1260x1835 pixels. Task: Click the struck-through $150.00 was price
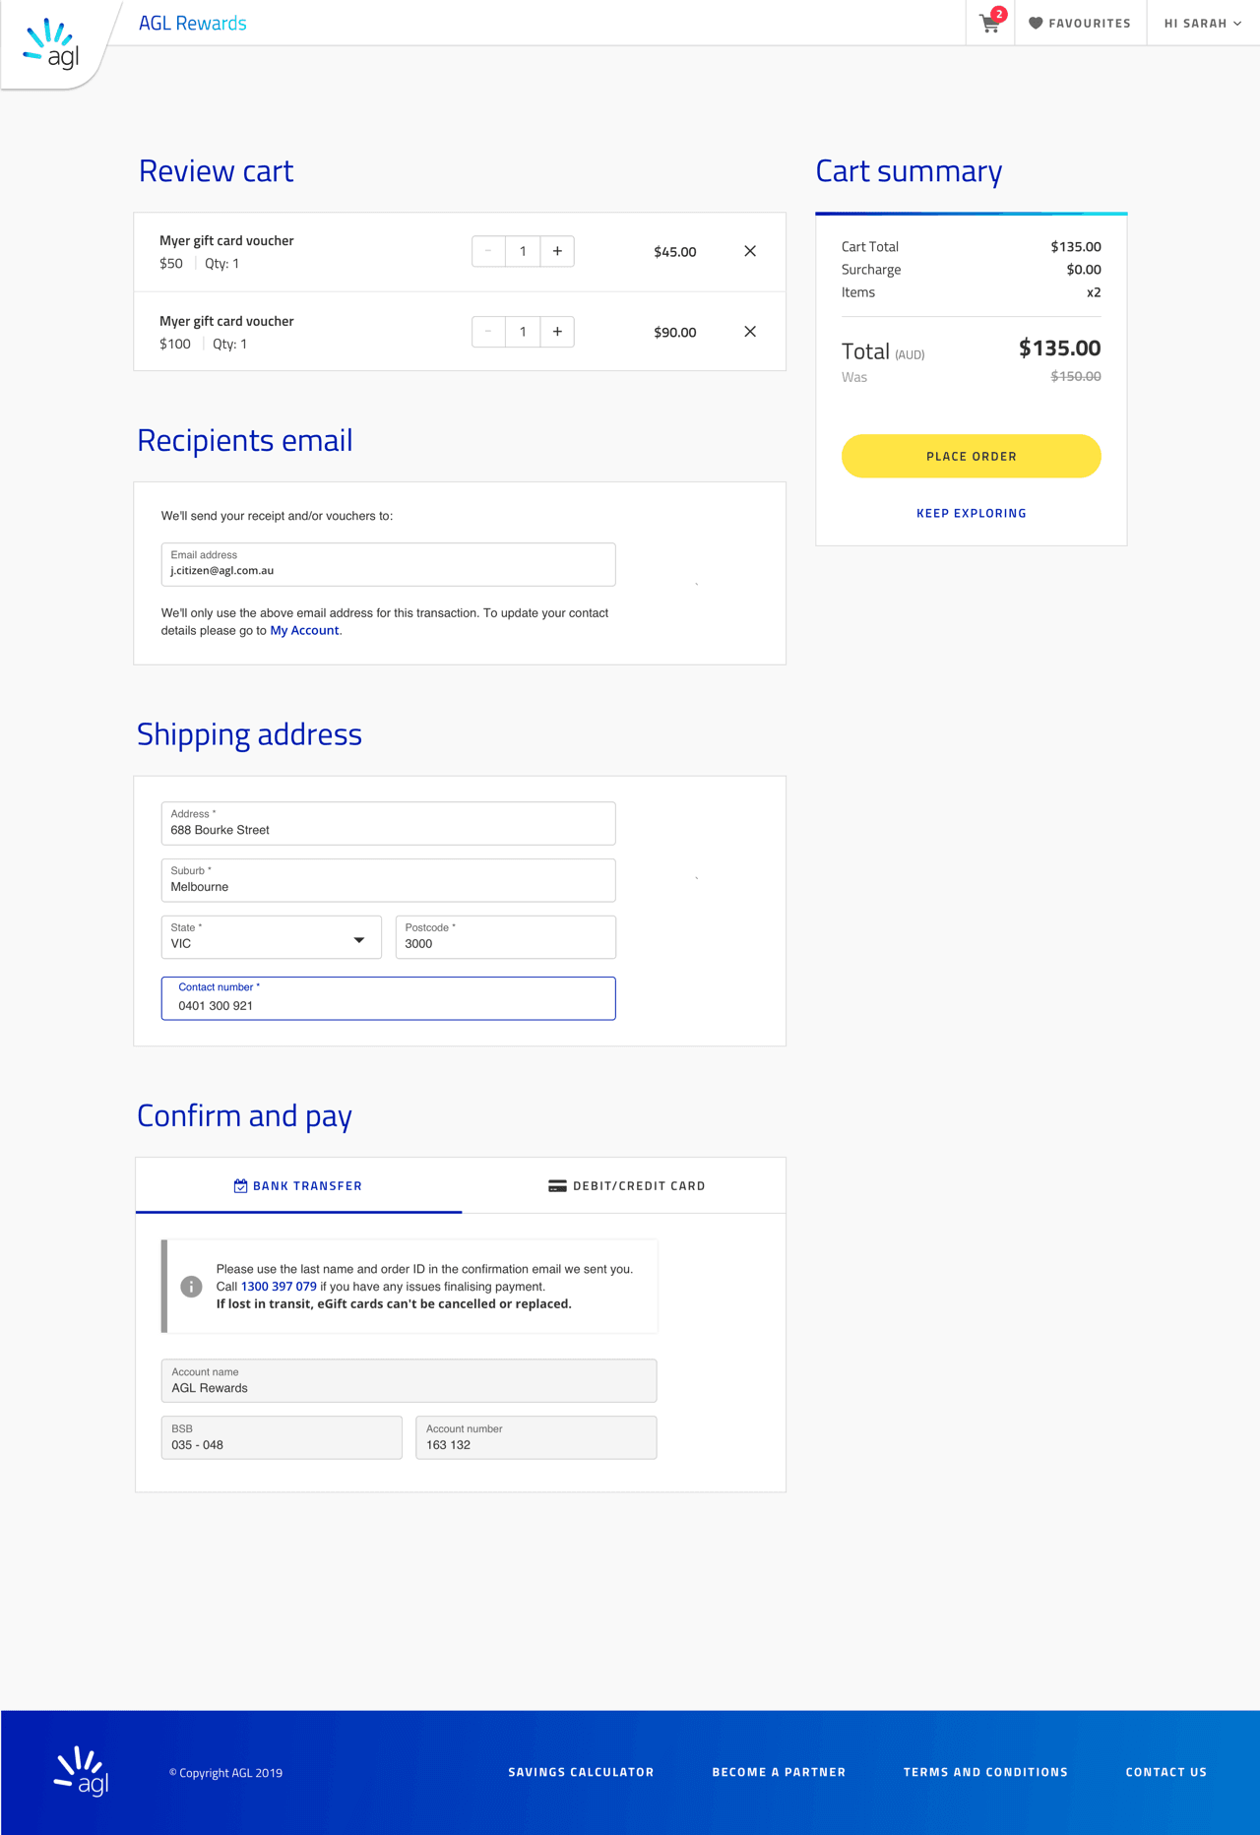point(1076,376)
